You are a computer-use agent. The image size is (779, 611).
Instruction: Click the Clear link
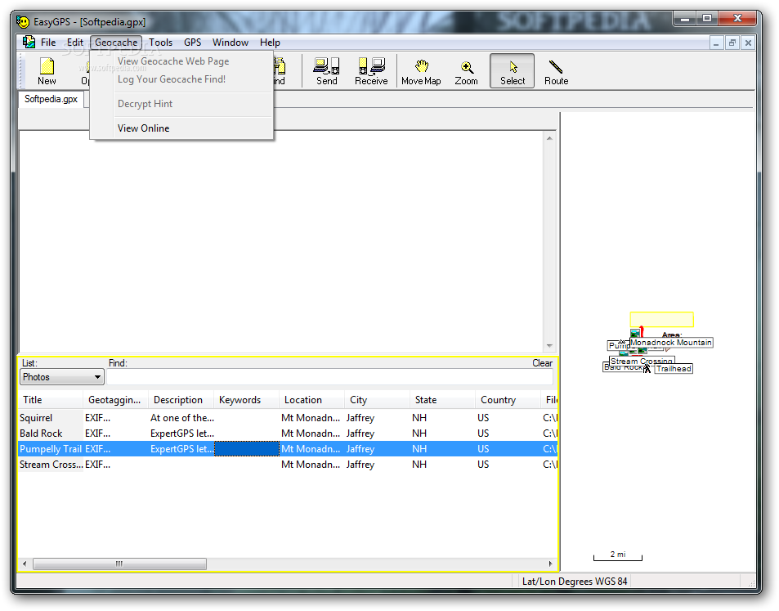(542, 363)
